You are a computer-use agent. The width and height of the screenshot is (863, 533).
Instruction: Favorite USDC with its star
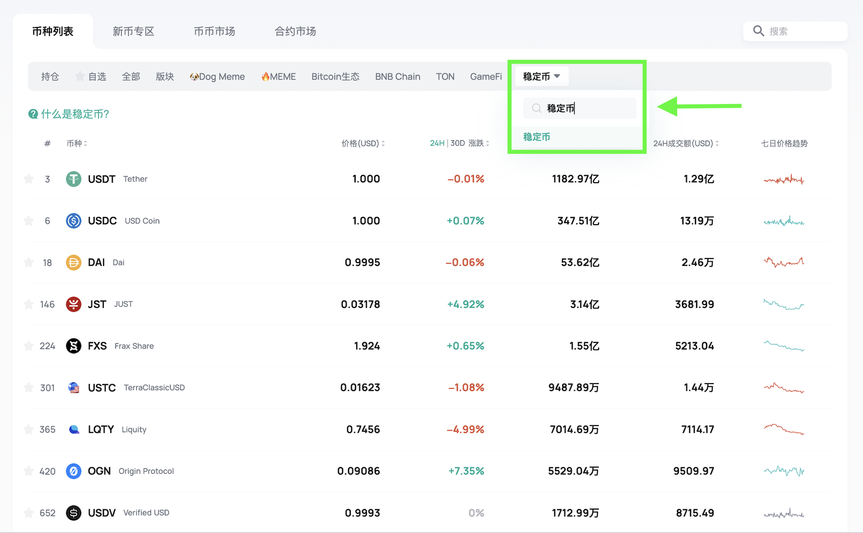[x=29, y=221]
